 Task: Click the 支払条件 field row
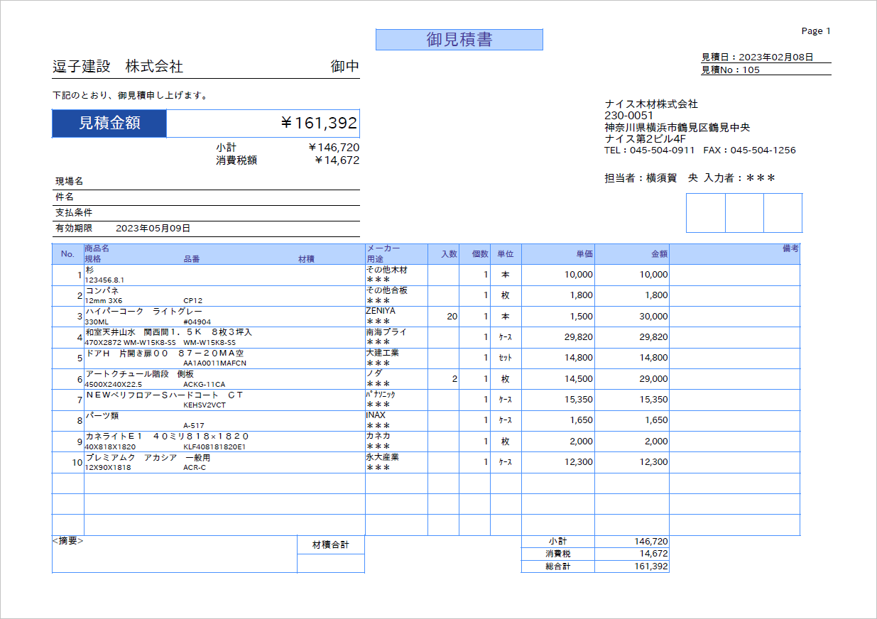[x=206, y=213]
